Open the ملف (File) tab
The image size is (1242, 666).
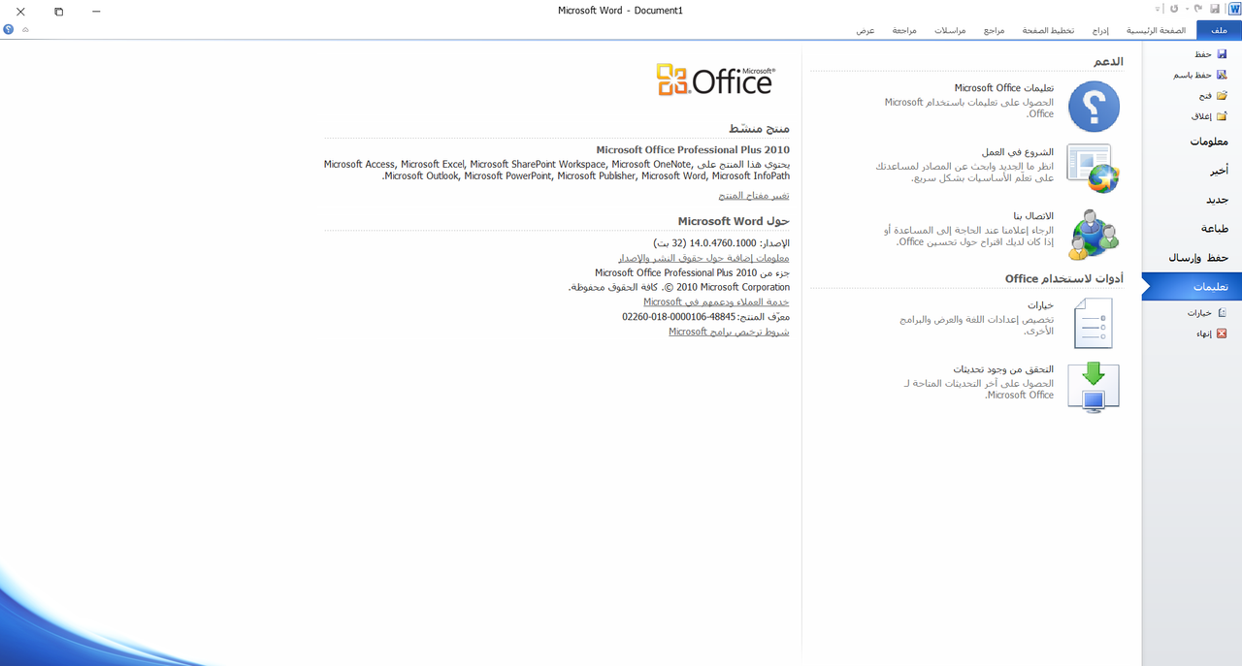1219,30
